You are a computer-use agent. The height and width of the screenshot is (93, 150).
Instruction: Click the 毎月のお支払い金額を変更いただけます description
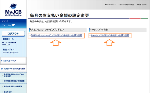point(51,22)
